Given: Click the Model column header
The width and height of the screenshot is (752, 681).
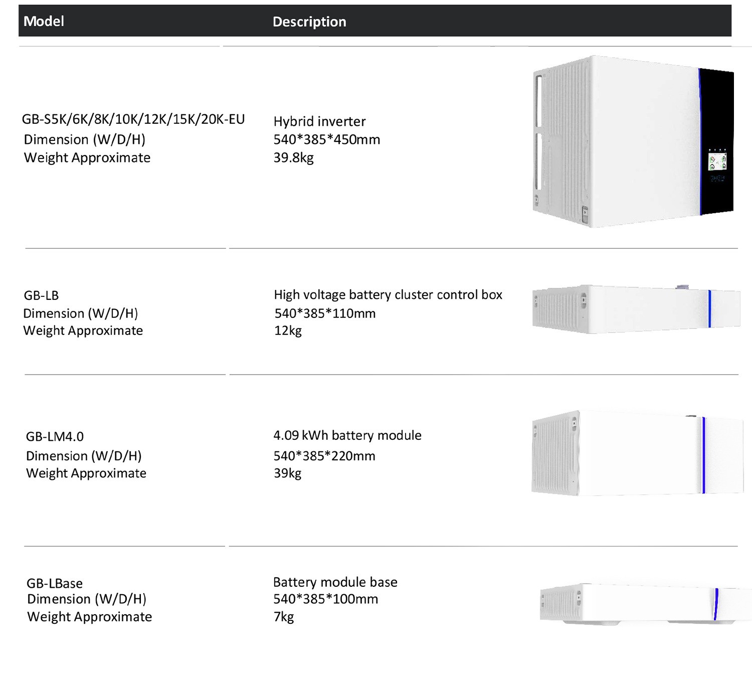Looking at the screenshot, I should 44,21.
